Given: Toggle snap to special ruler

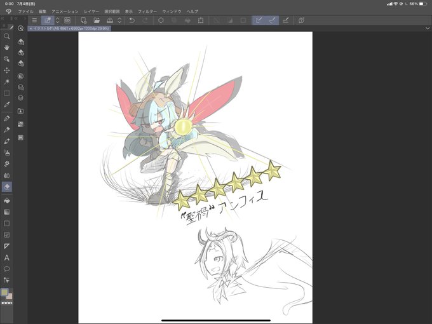Looking at the screenshot, I should click(x=272, y=20).
